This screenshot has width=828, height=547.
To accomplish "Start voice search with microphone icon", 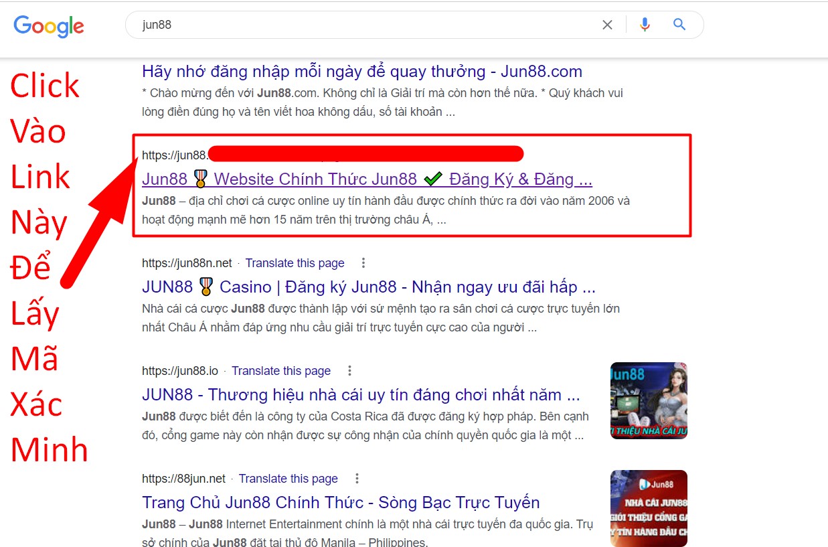I will pos(645,25).
